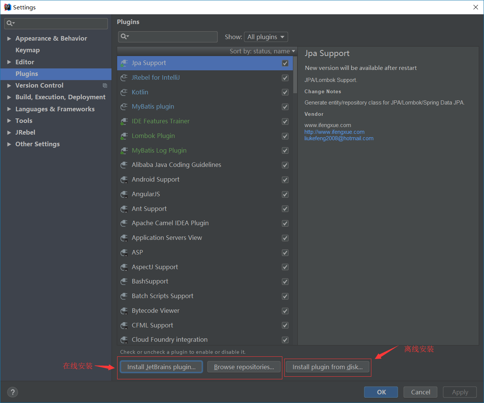Click the AngularJS plugin icon
The width and height of the screenshot is (484, 403).
[x=124, y=194]
